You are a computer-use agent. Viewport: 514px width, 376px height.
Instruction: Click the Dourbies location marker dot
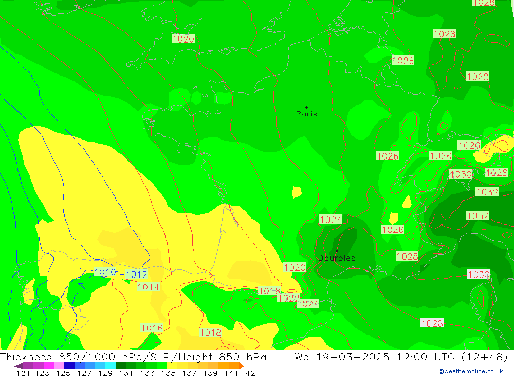337,251
